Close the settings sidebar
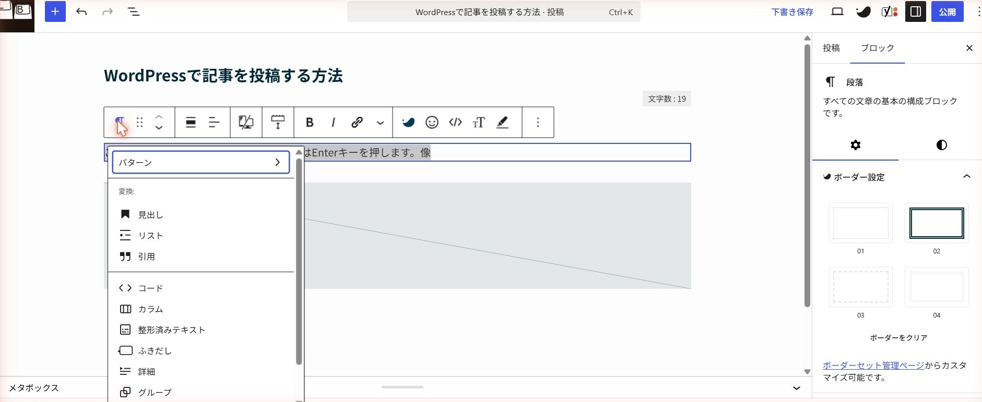 (x=969, y=48)
